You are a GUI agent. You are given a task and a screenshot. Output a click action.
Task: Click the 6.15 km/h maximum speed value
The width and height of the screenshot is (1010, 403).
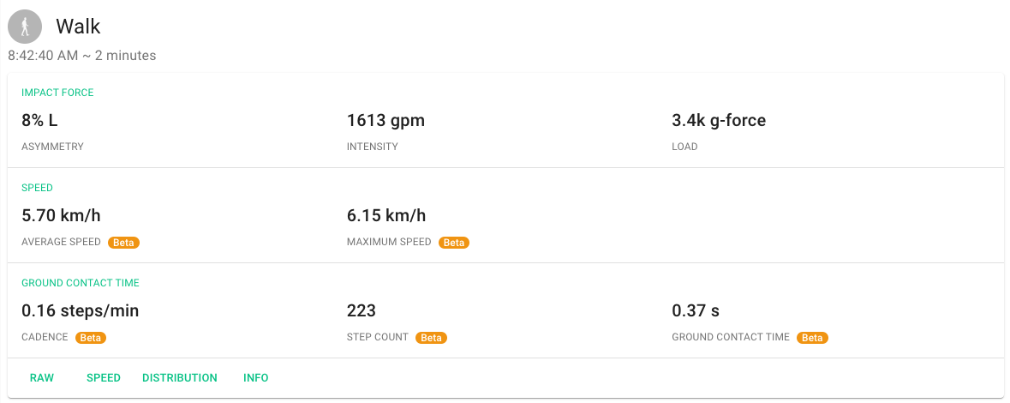click(x=386, y=215)
